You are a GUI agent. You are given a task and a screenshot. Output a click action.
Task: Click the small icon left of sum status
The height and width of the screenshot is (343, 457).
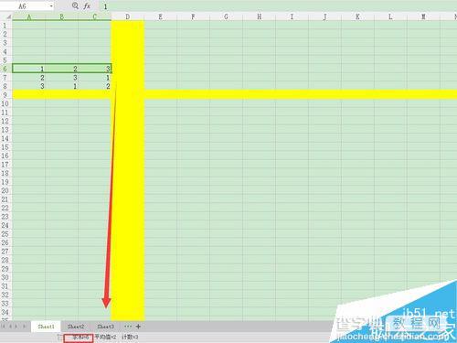(x=59, y=337)
